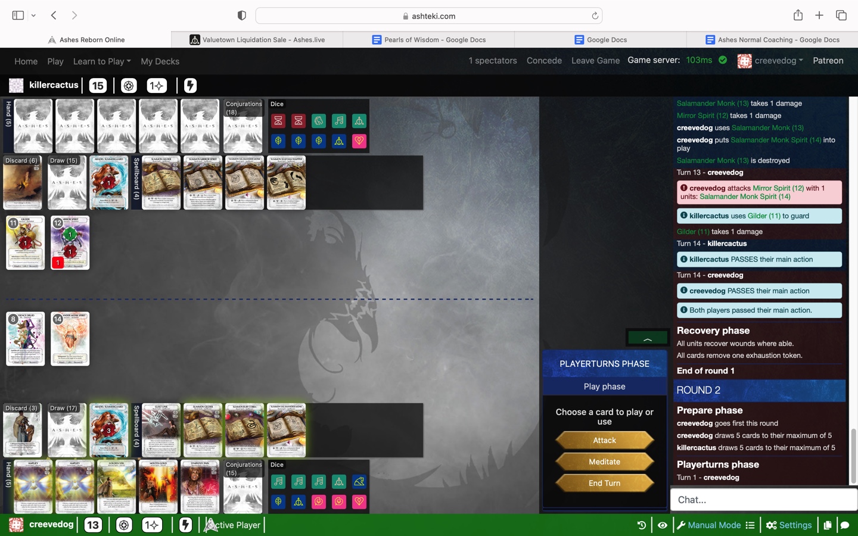Open the chat bubble icon
The height and width of the screenshot is (536, 858).
click(845, 525)
